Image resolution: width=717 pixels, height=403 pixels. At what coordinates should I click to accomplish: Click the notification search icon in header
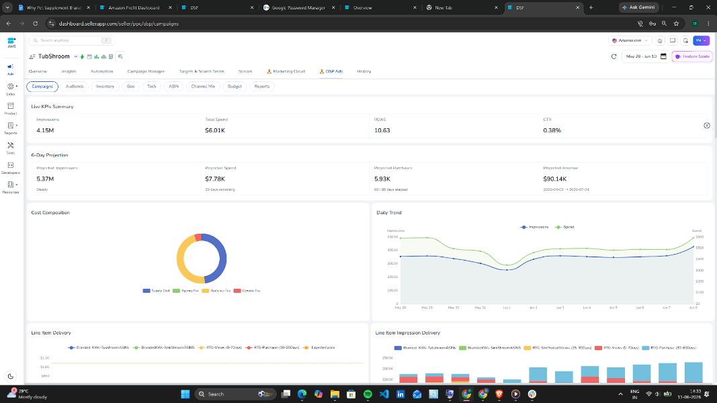[685, 41]
